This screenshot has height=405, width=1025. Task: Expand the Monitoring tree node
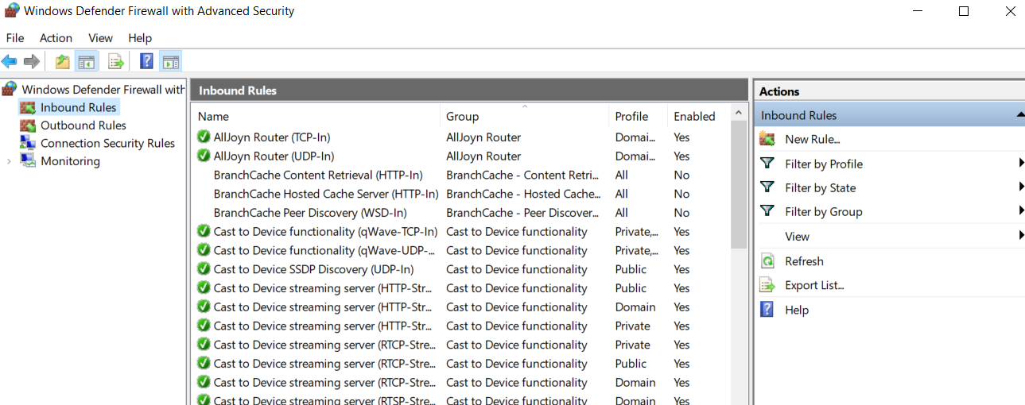[9, 161]
